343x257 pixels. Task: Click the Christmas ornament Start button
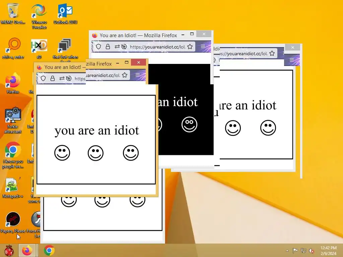coord(9,250)
